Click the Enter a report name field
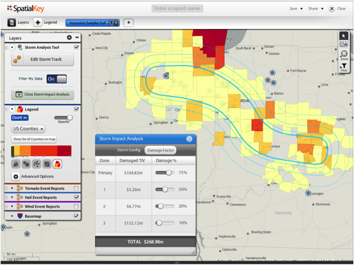Viewport: 354px width, 265px height. (177, 8)
